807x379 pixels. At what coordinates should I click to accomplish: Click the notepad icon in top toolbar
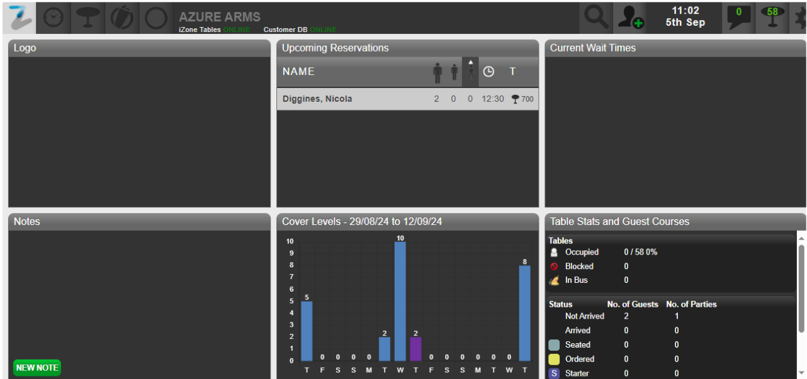121,18
